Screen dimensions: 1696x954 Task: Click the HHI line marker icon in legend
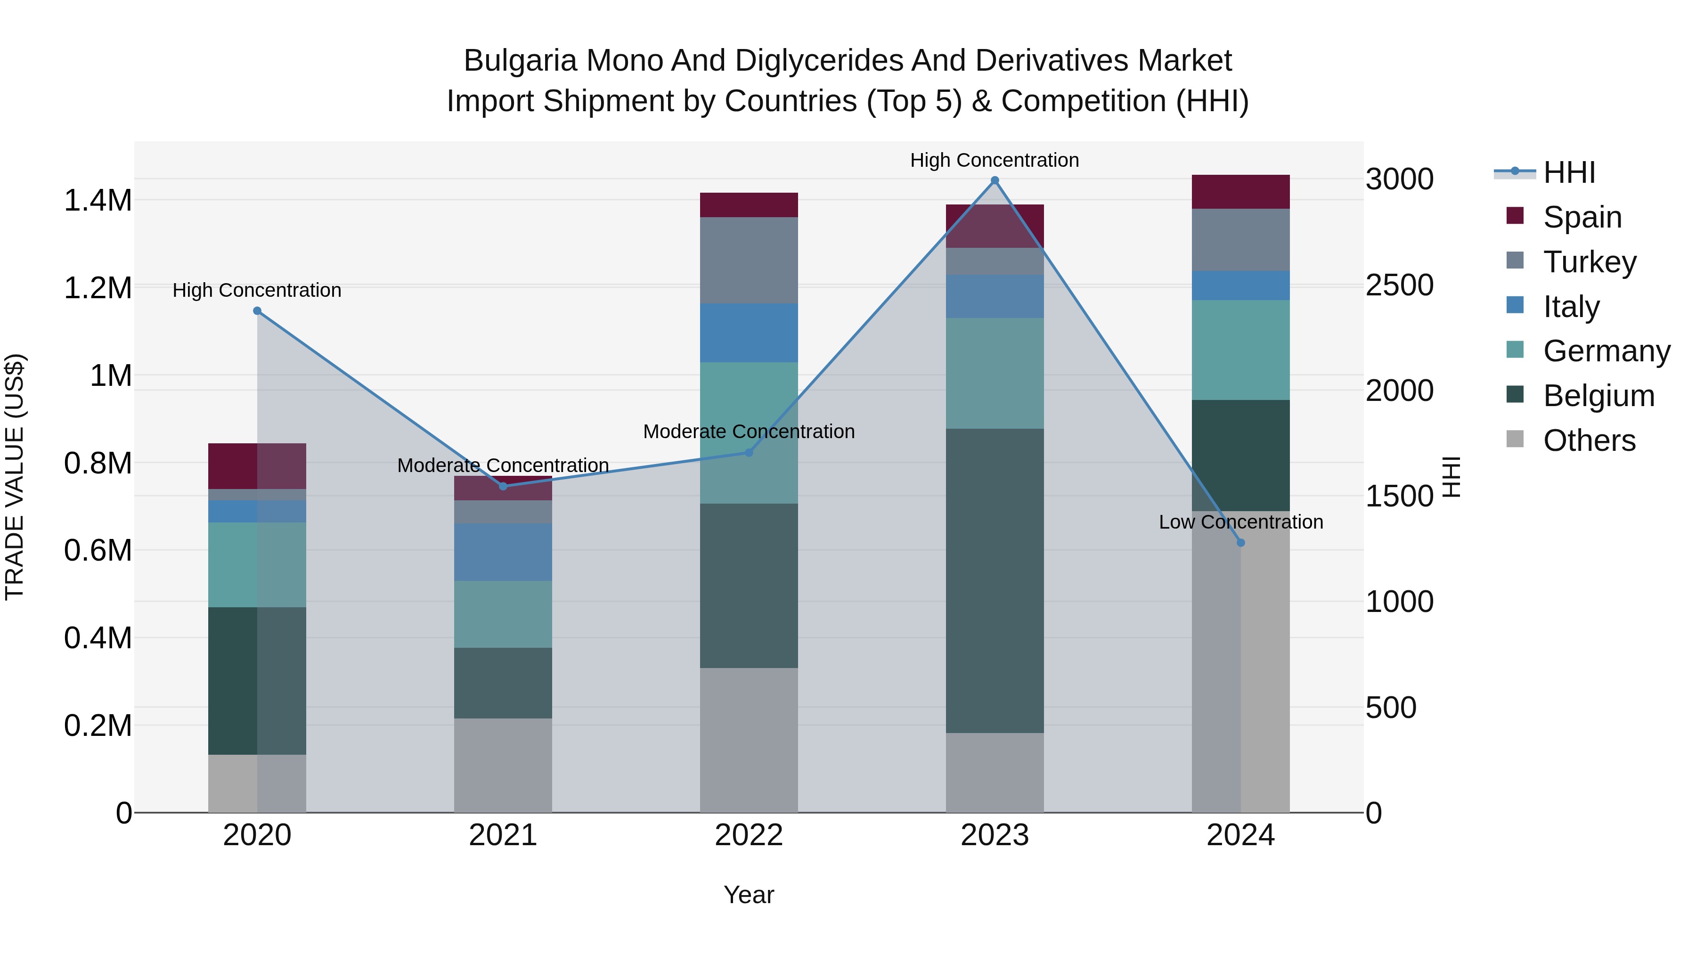tap(1515, 172)
